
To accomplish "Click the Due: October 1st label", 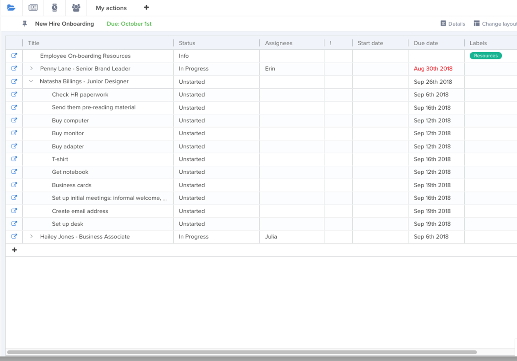I will 129,24.
